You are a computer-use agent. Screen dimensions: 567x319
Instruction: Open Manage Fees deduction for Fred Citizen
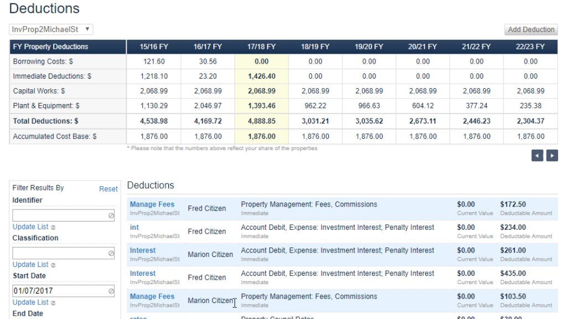tap(152, 204)
